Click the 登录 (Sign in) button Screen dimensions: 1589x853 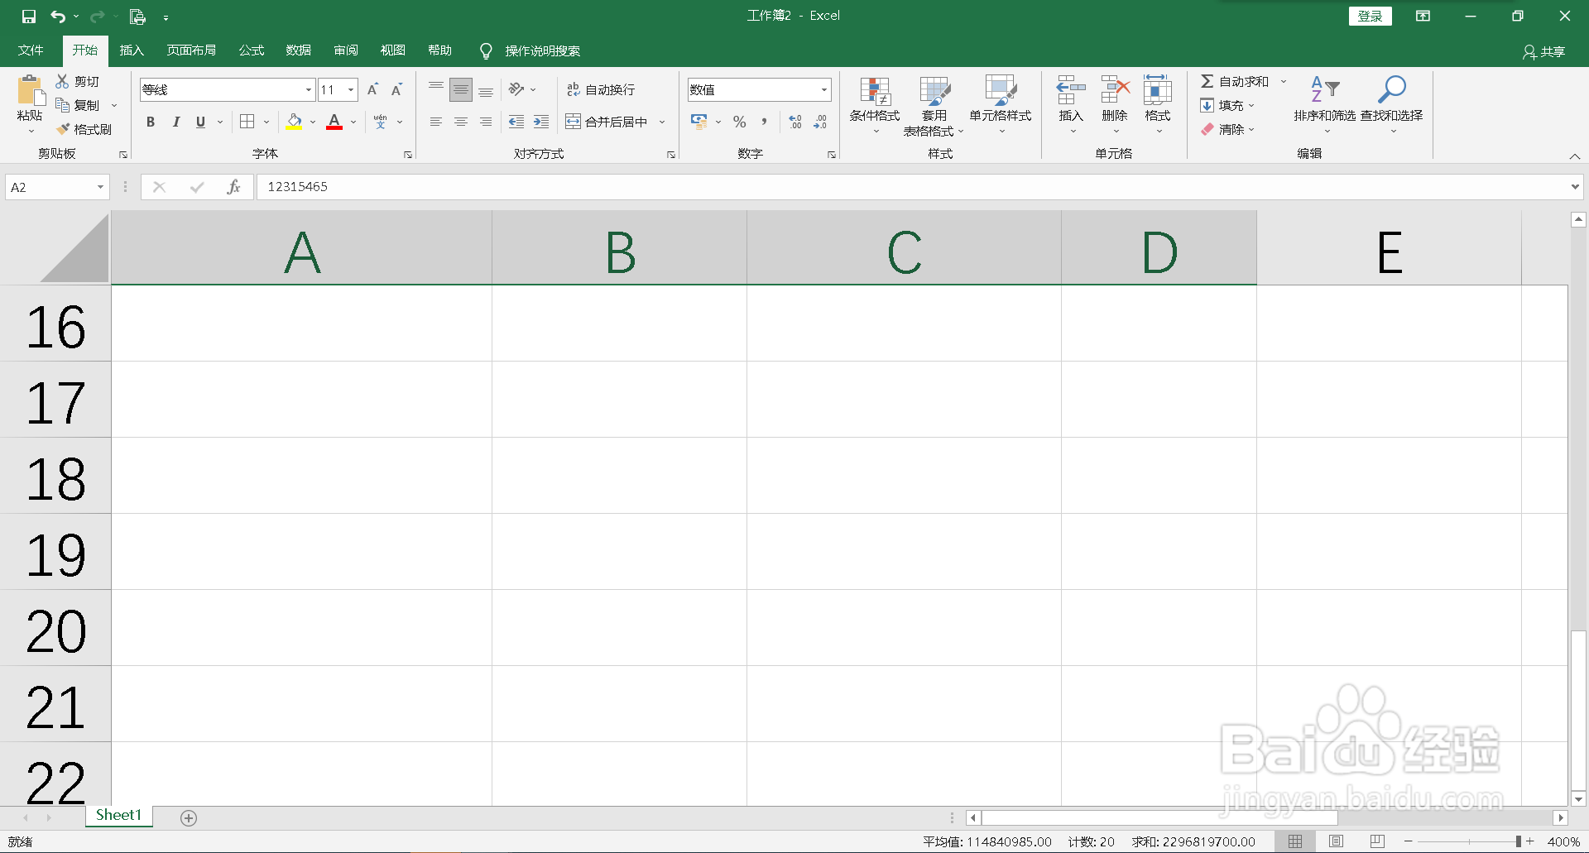[1371, 16]
